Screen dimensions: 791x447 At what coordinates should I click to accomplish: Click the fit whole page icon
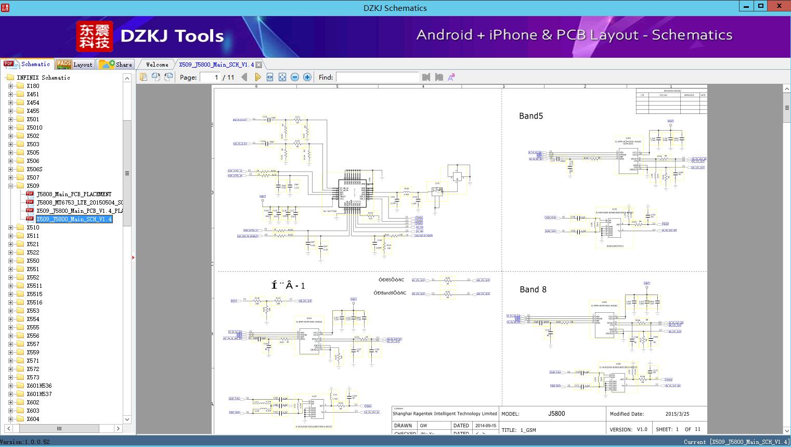tap(282, 77)
